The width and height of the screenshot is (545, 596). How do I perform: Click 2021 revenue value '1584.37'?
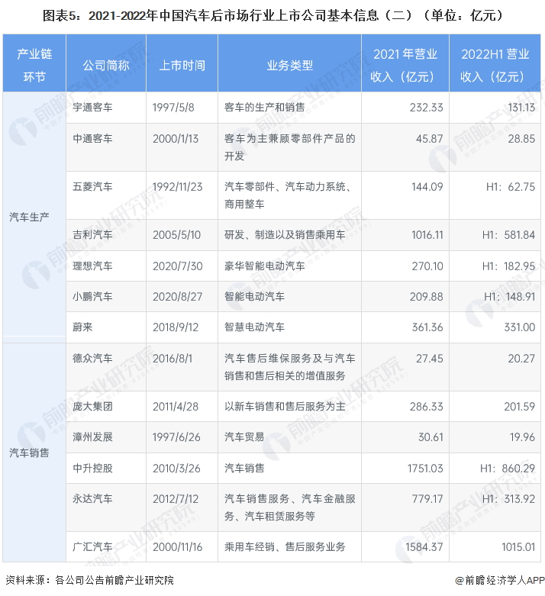(424, 547)
